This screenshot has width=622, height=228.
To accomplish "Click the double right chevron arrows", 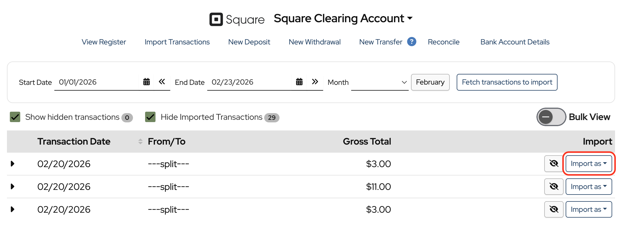I will (315, 82).
